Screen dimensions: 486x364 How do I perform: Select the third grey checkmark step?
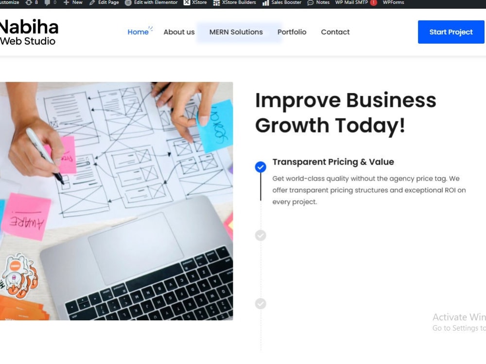260,304
